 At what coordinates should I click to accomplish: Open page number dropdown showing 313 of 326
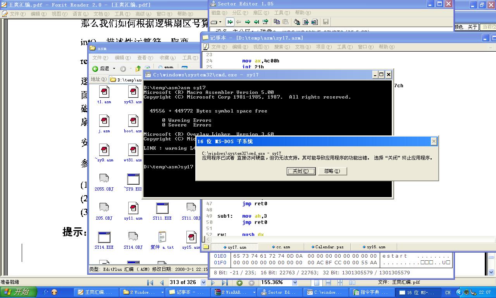(x=203, y=282)
